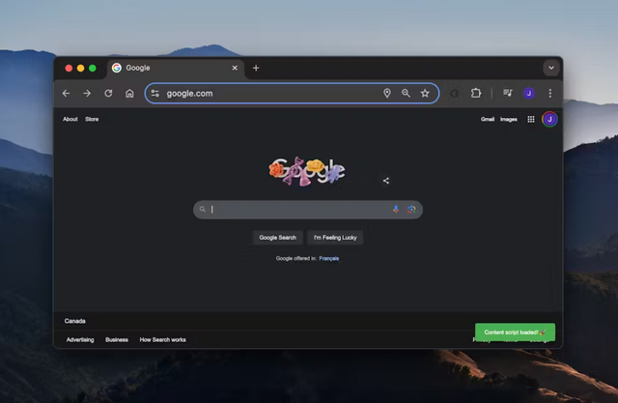The image size is (618, 403).
Task: Switch language to Français
Action: [329, 258]
